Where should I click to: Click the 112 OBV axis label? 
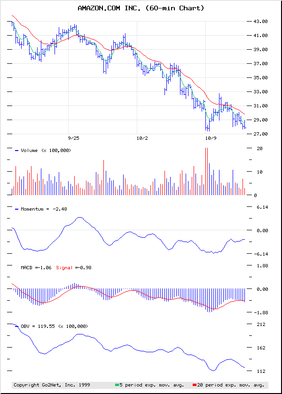(x=261, y=371)
